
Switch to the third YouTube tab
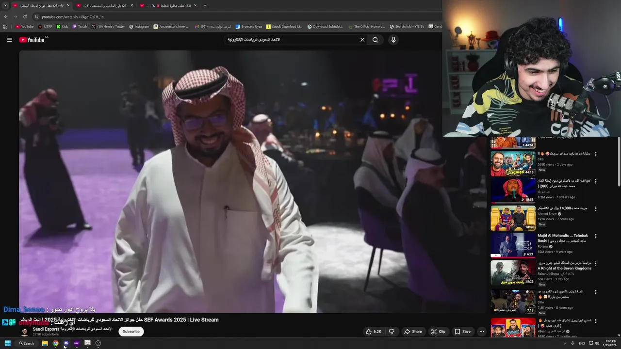point(168,5)
